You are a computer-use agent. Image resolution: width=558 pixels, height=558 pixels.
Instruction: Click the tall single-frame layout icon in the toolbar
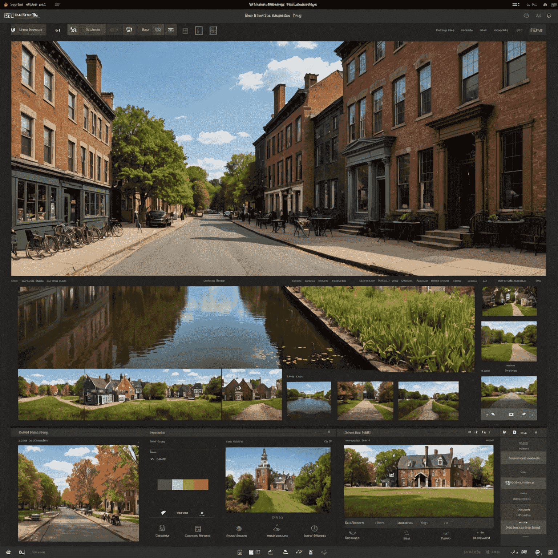pos(199,31)
